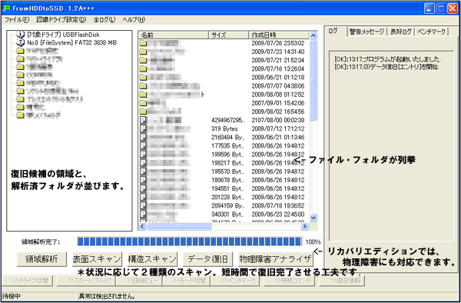The height and width of the screenshot is (303, 461).
Task: Click the file icon of the 201228 bytes row
Action: 143,197
